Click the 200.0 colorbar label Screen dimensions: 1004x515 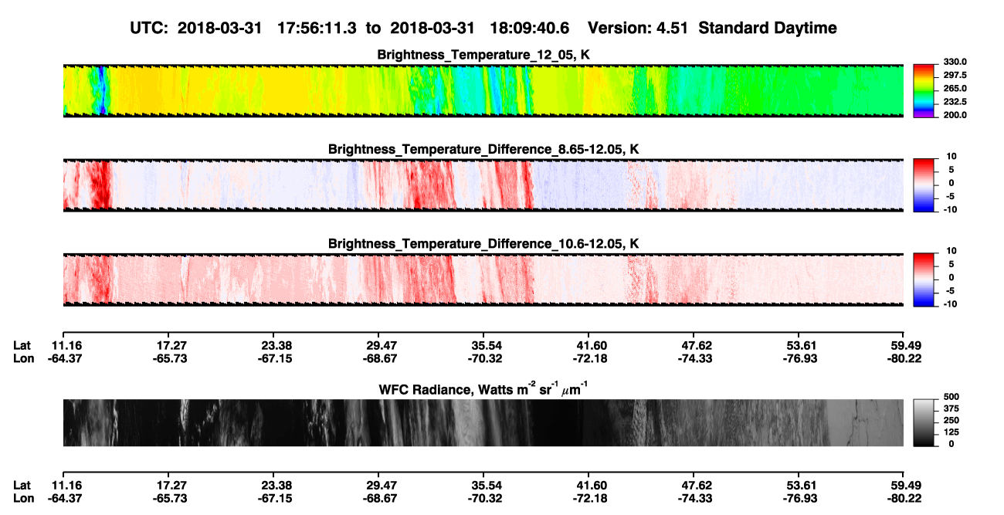(956, 115)
